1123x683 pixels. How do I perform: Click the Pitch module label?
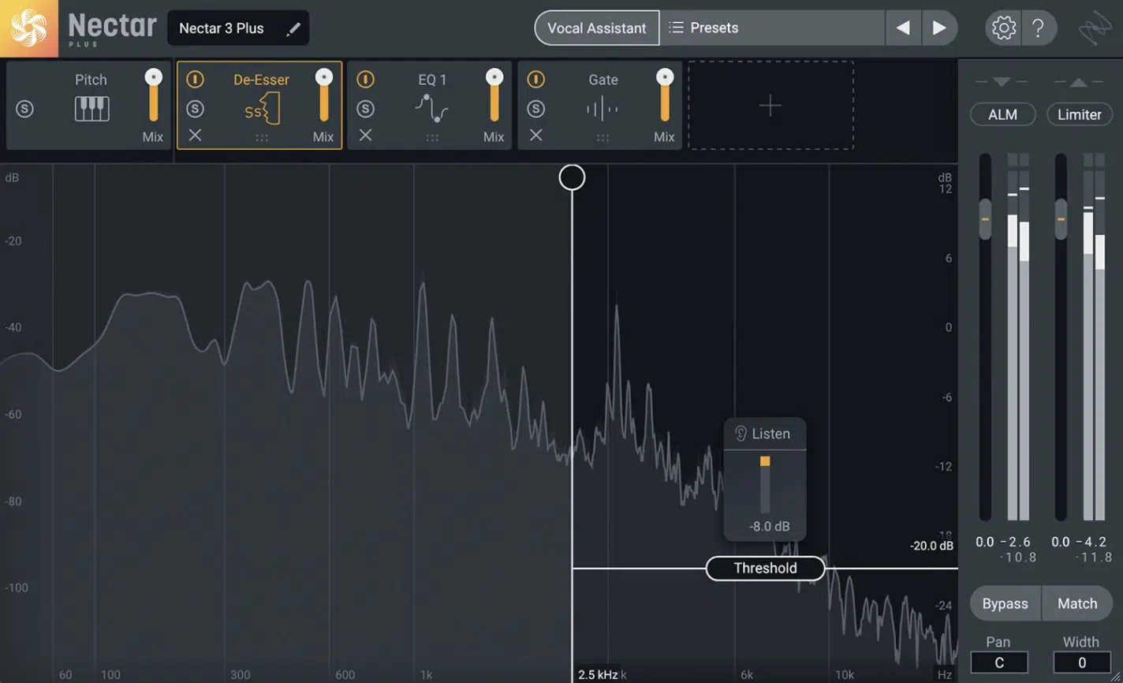[91, 80]
